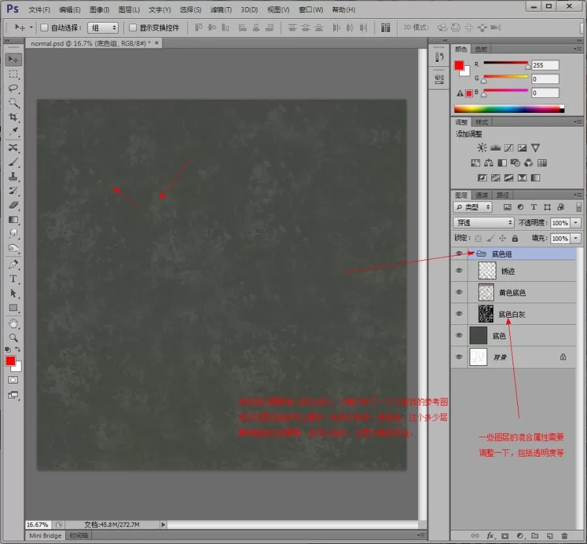Click the color spectrum ramp bar
Screen dimensions: 587x544
[509, 109]
